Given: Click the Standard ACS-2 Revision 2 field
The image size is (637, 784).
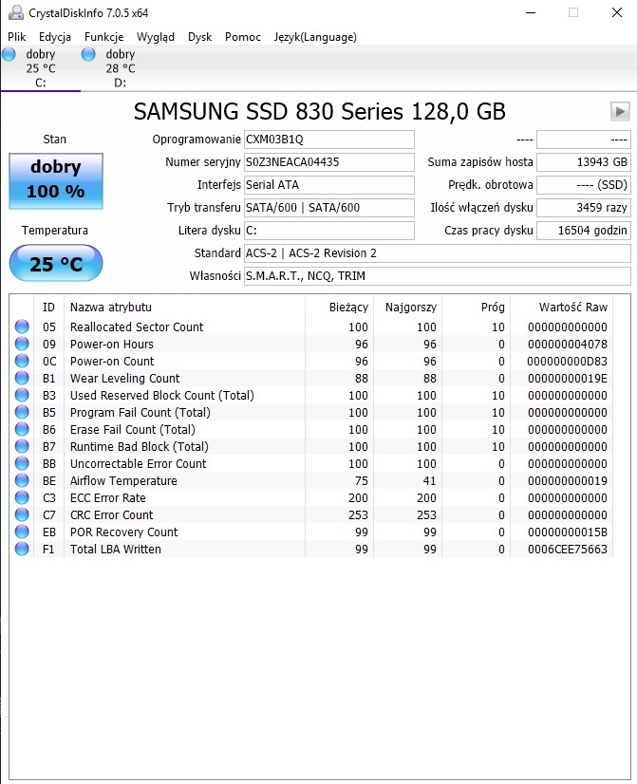Looking at the screenshot, I should point(438,253).
